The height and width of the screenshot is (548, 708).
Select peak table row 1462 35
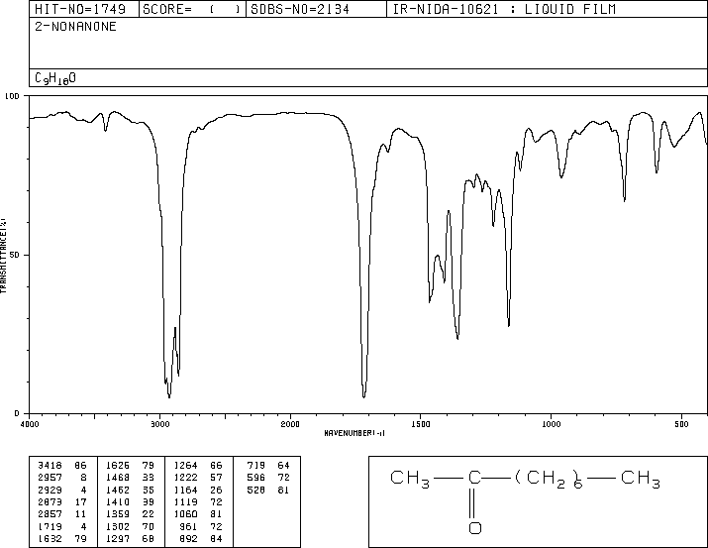(x=130, y=490)
